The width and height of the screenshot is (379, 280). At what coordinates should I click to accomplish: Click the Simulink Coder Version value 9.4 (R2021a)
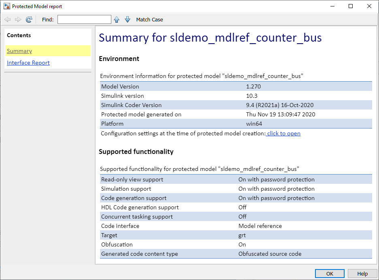280,105
